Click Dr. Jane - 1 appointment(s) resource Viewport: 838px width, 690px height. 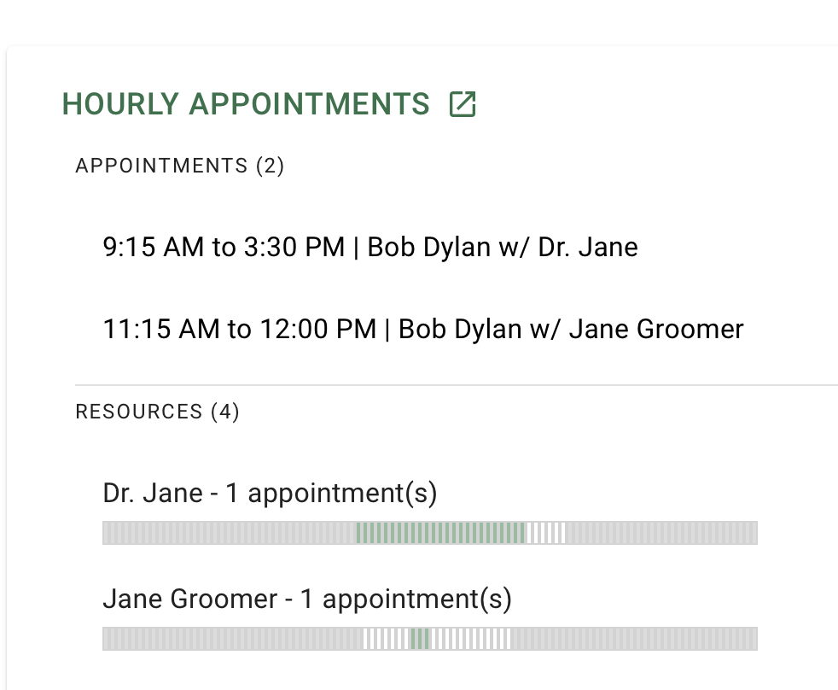(x=270, y=493)
